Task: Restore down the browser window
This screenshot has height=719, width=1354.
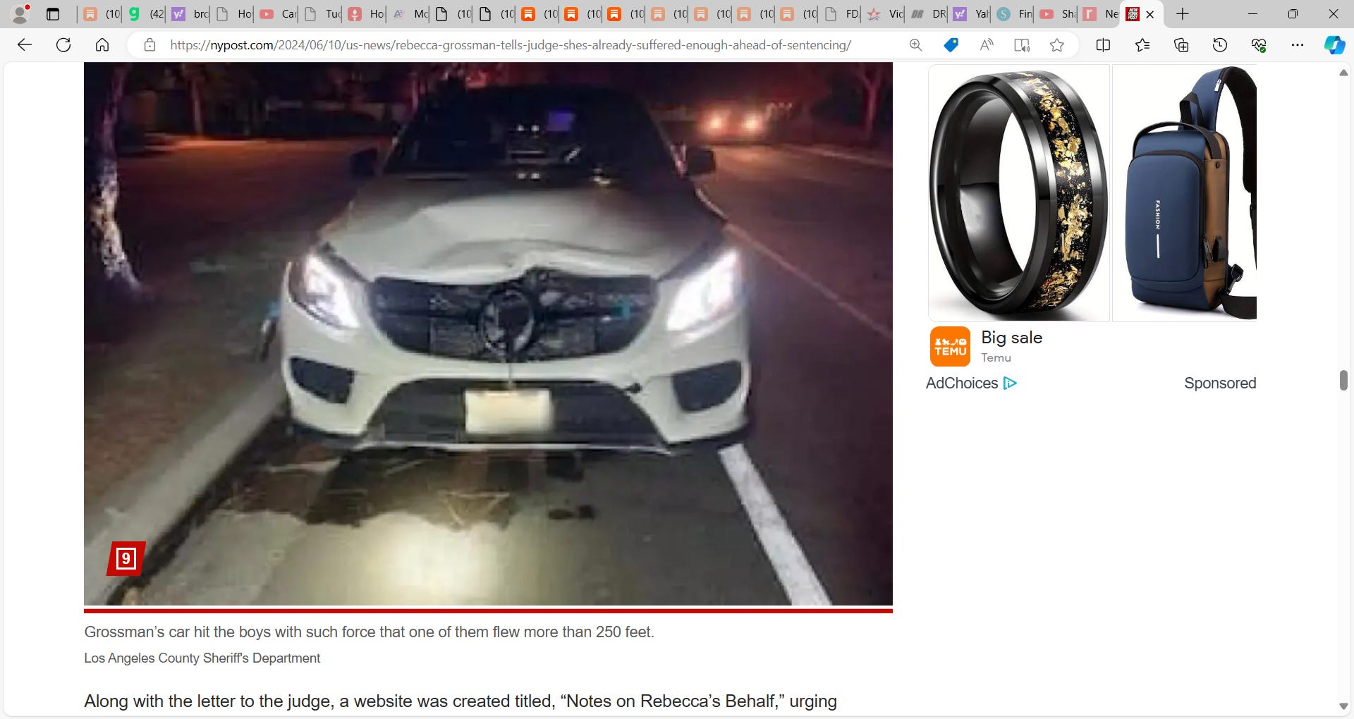Action: 1293,13
